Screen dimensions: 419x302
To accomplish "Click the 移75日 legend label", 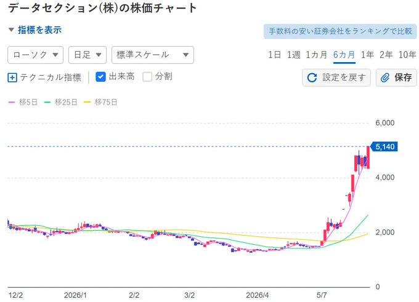I will 106,102.
